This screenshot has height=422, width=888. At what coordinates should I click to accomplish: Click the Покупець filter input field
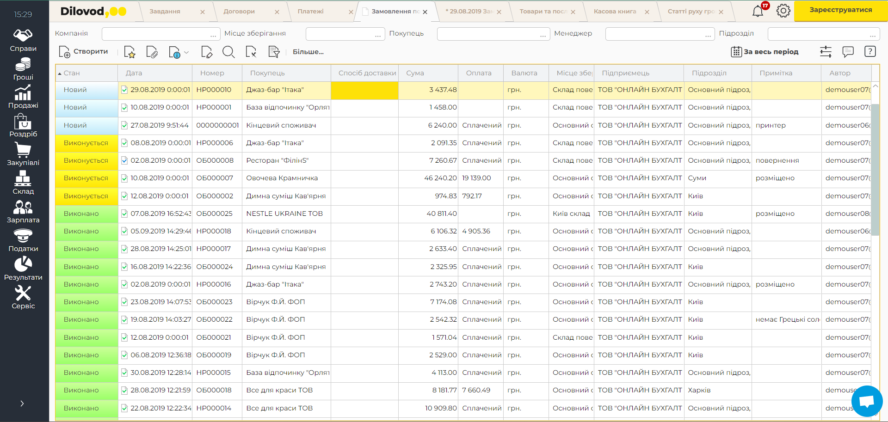tap(493, 34)
